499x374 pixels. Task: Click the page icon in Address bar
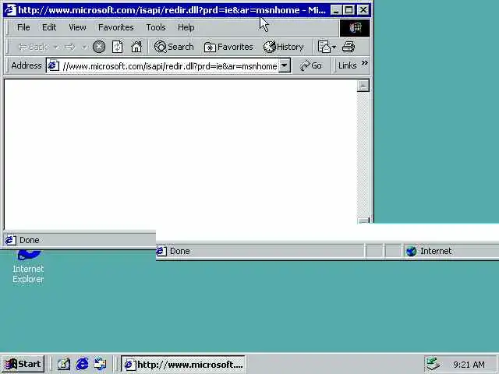click(x=53, y=65)
